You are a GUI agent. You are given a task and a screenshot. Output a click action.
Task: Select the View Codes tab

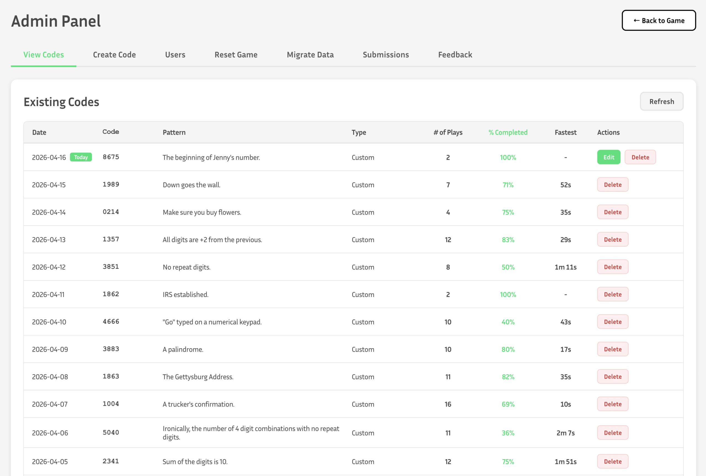point(44,55)
